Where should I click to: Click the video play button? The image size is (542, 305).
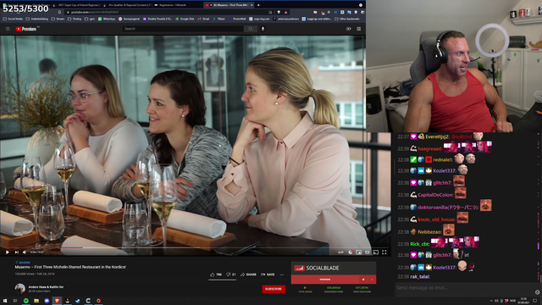8,252
